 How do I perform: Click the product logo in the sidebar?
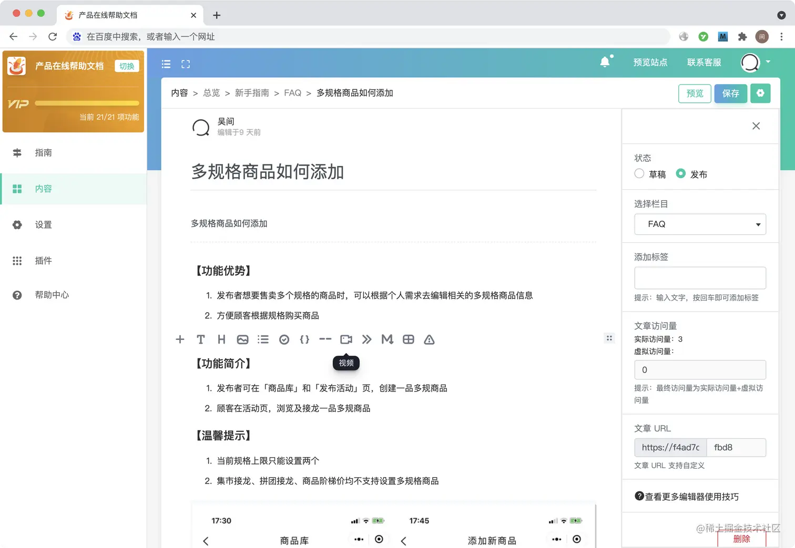point(17,66)
